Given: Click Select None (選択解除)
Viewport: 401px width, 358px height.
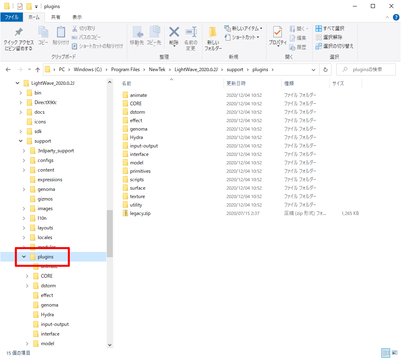Looking at the screenshot, I should 329,37.
